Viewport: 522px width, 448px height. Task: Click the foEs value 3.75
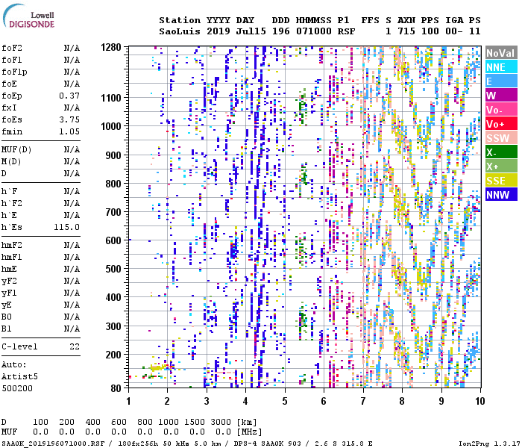(x=69, y=119)
